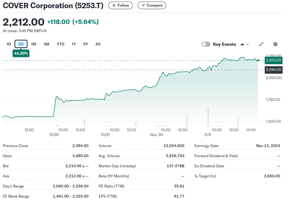
Task: Select the All range tab
Action: point(98,44)
